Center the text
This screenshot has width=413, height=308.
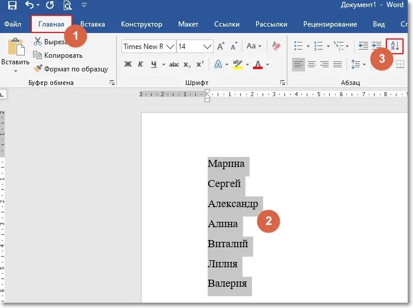tap(312, 64)
